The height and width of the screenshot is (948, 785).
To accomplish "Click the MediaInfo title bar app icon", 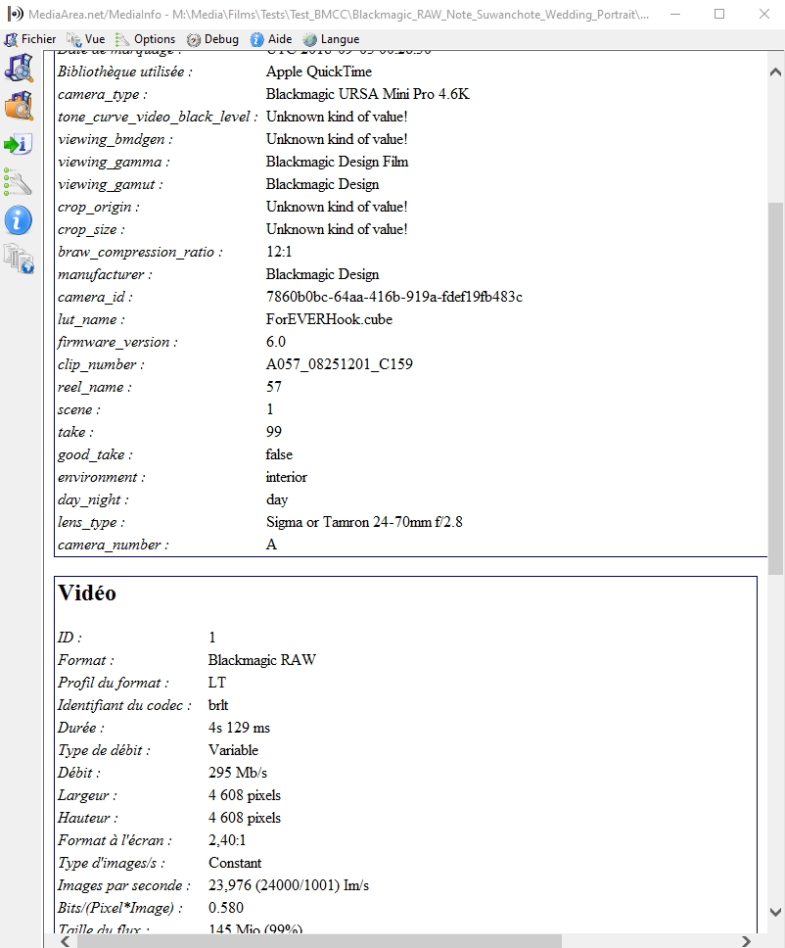I will 15,14.
